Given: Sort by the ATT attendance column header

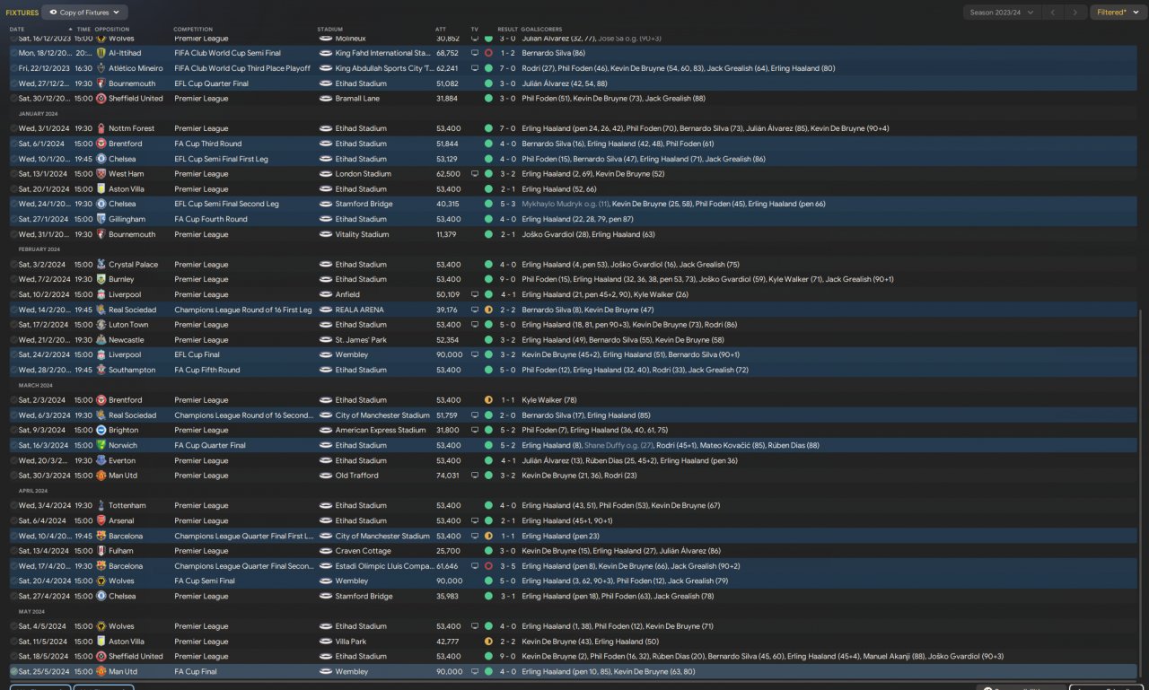Looking at the screenshot, I should (441, 29).
